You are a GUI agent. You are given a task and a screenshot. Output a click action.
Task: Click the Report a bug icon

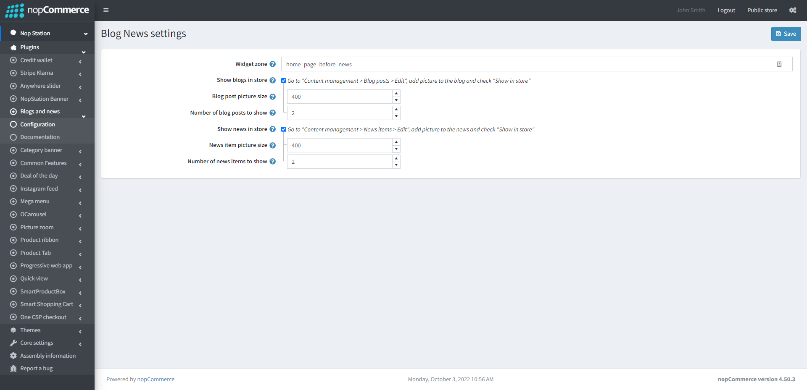pyautogui.click(x=13, y=369)
